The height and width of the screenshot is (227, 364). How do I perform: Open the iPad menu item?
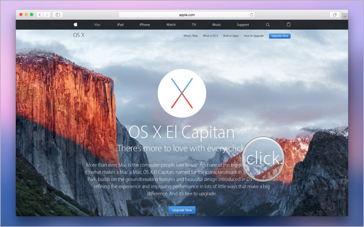(x=120, y=25)
